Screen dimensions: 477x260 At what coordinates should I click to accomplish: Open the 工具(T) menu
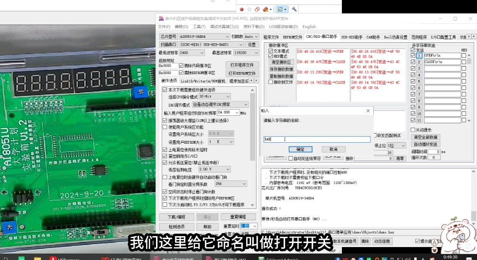pyautogui.click(x=199, y=27)
